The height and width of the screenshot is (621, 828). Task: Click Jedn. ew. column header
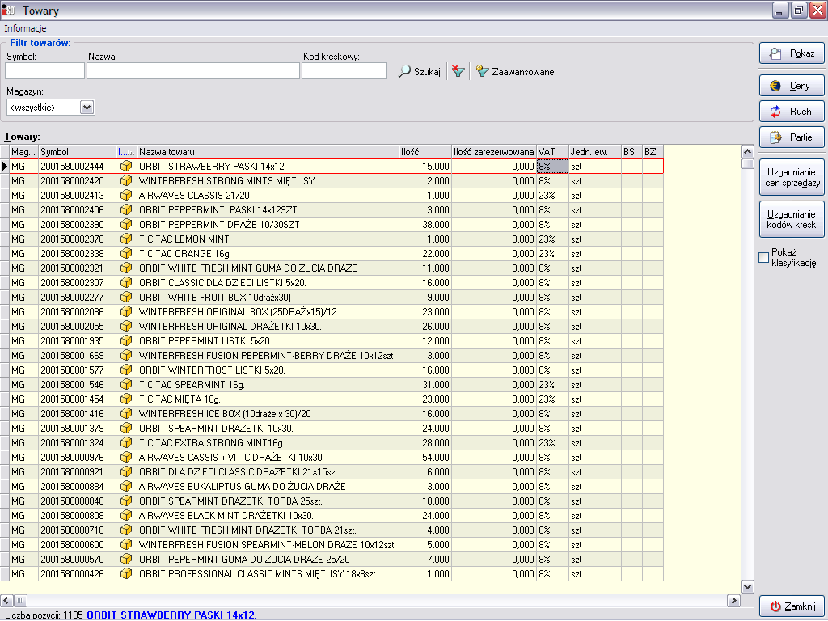595,152
